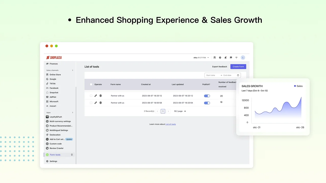Click the edit pencil icon in first row
This screenshot has height=183, width=326.
(96, 96)
